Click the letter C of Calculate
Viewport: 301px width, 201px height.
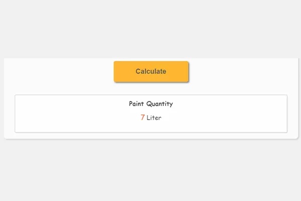coord(138,71)
